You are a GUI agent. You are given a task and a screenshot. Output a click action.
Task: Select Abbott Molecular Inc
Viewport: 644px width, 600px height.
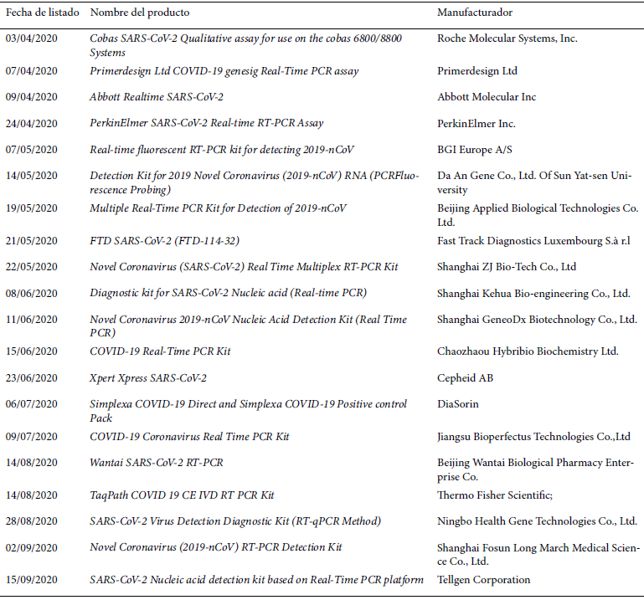487,97
